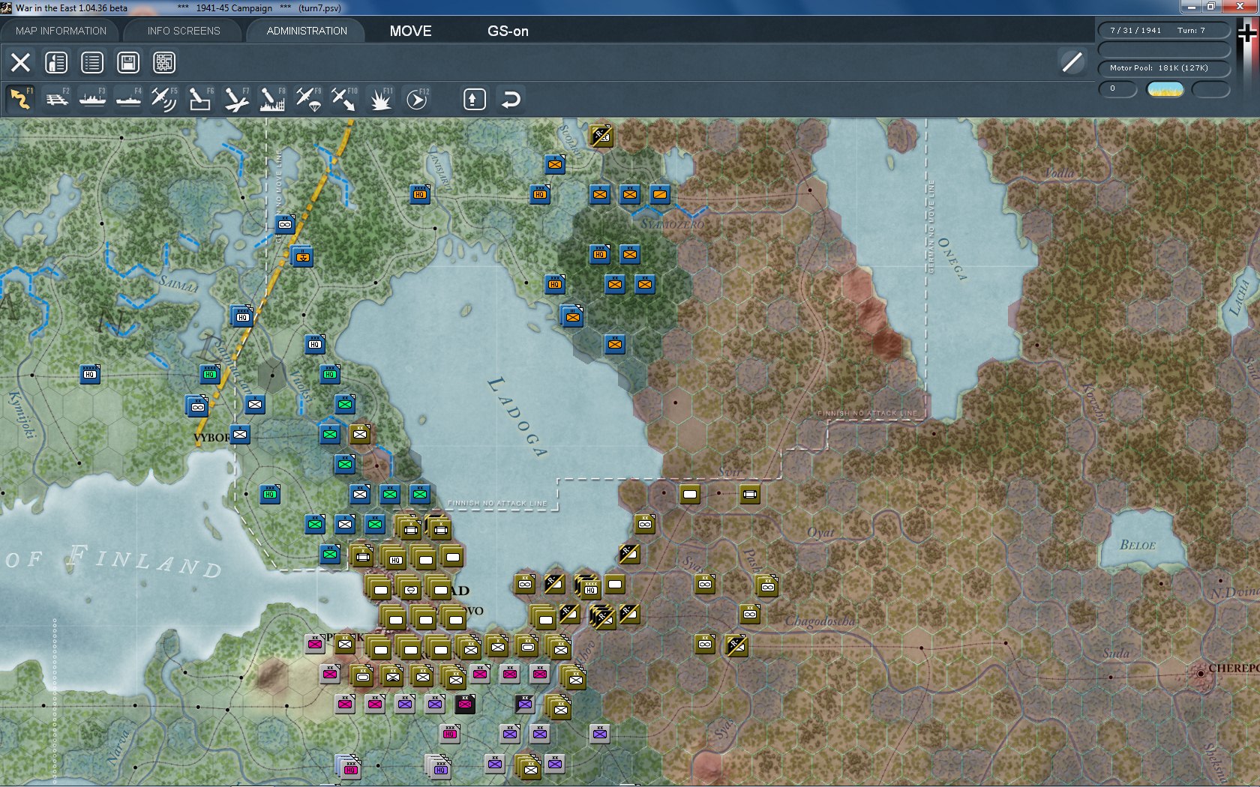Click the round diagonal slash button
1260x787 pixels.
(1072, 62)
